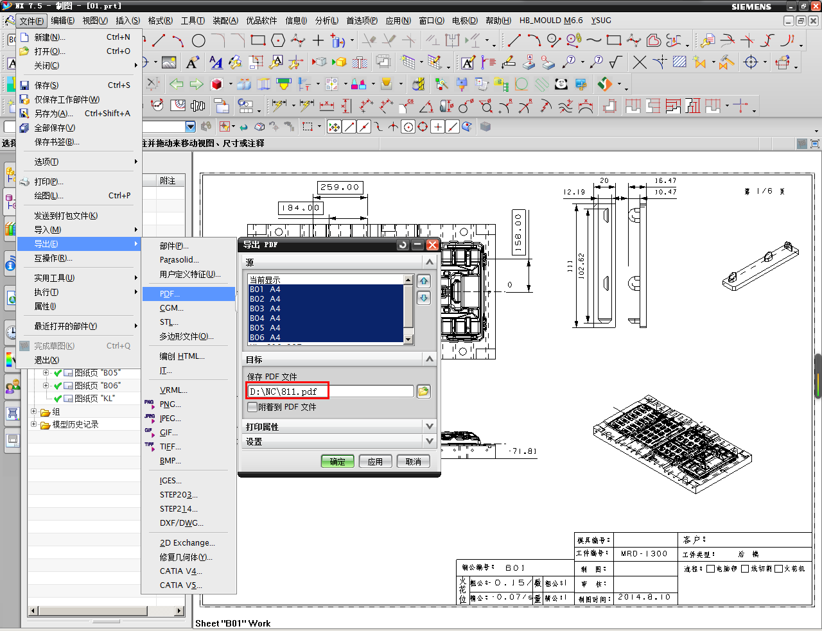Click the panda face icon in toolbar
This screenshot has height=631, width=822.
pos(561,84)
